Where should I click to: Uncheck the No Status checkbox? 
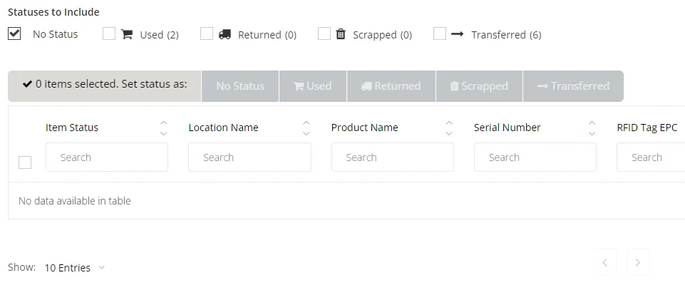click(14, 33)
